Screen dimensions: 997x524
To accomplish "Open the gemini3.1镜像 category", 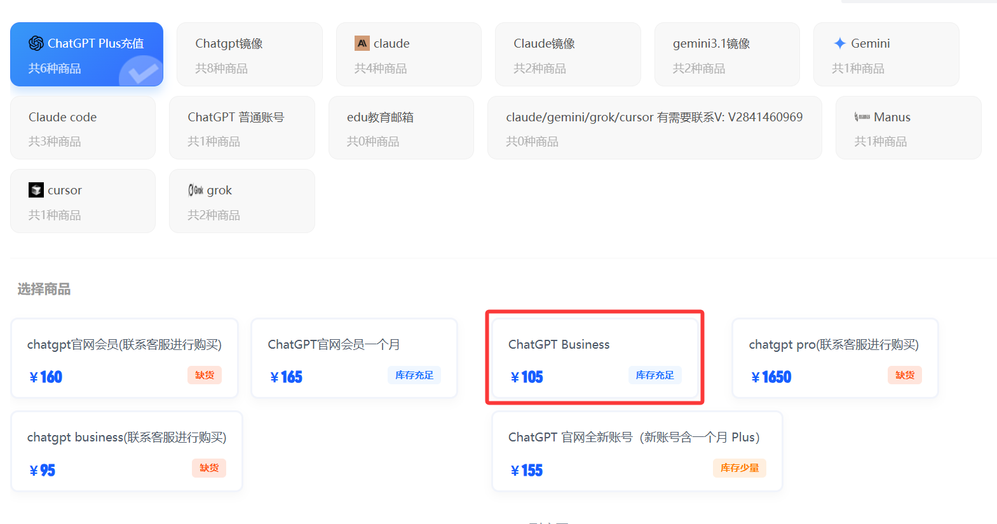I will click(x=727, y=55).
